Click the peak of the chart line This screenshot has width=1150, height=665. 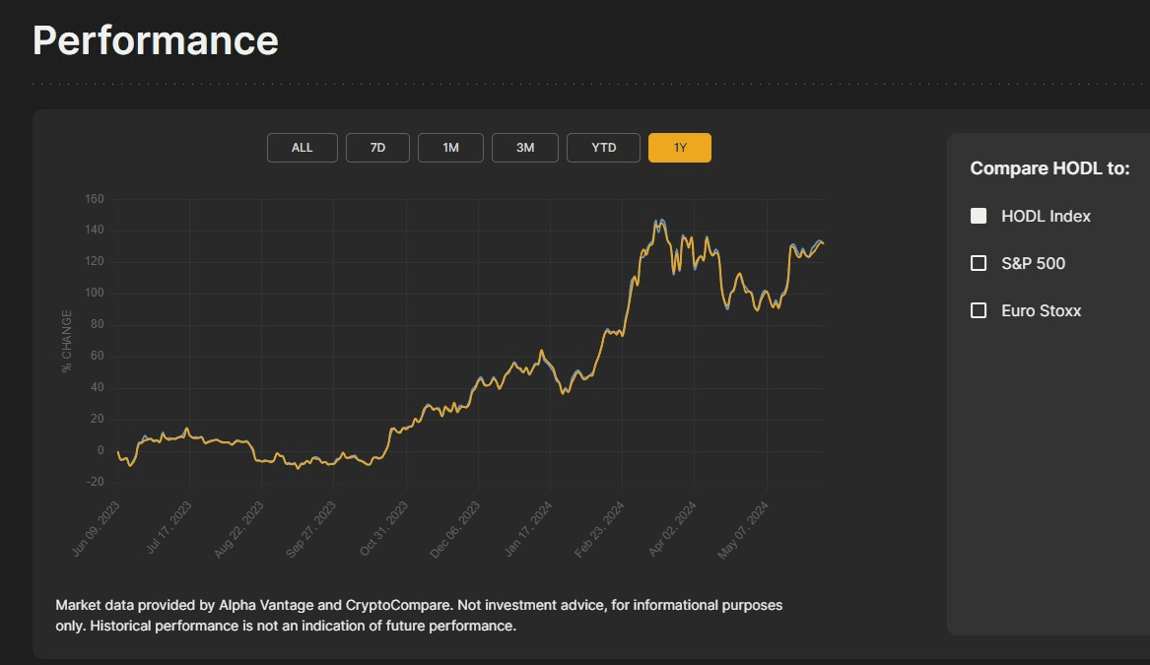(x=657, y=219)
